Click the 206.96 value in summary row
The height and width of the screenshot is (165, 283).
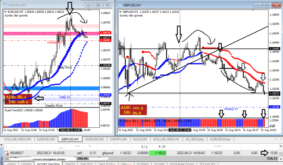(82, 159)
